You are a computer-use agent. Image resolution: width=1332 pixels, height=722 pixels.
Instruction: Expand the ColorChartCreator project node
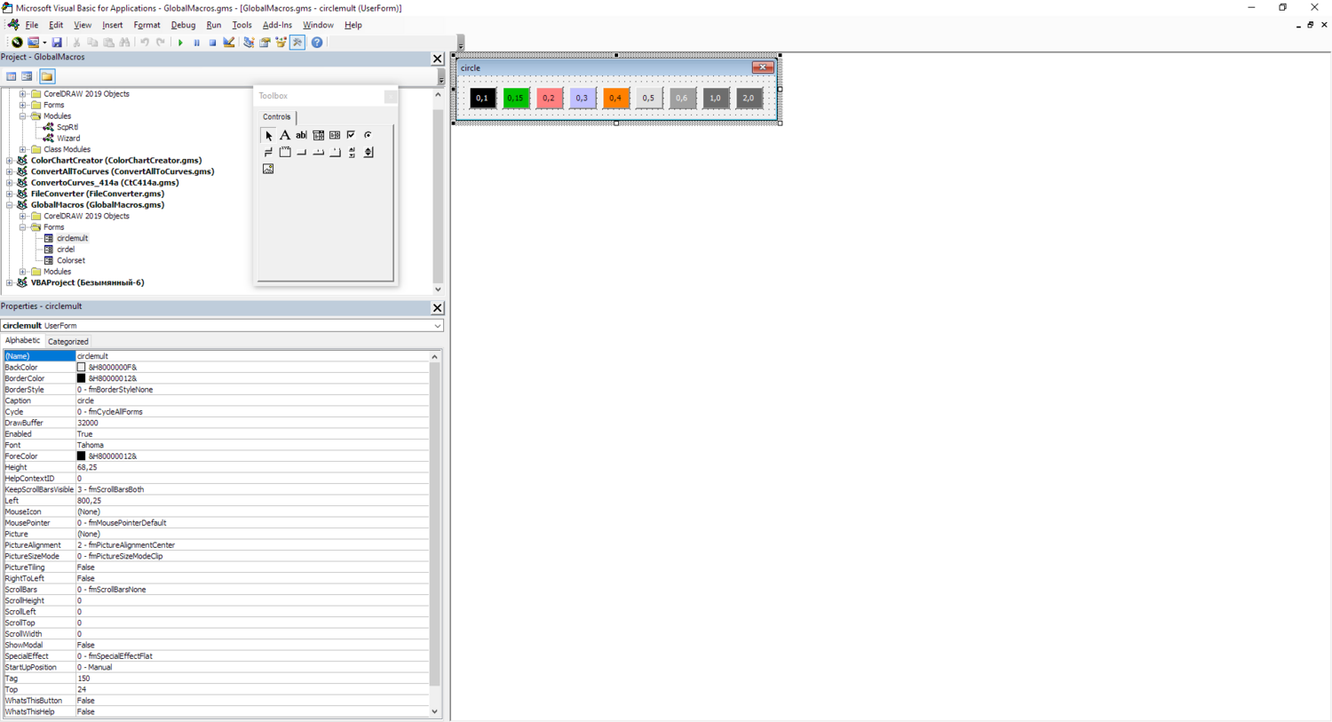[10, 161]
